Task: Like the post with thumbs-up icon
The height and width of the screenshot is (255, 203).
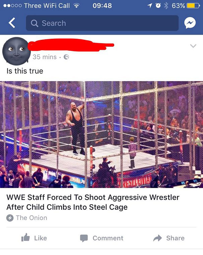Action: pos(26,238)
